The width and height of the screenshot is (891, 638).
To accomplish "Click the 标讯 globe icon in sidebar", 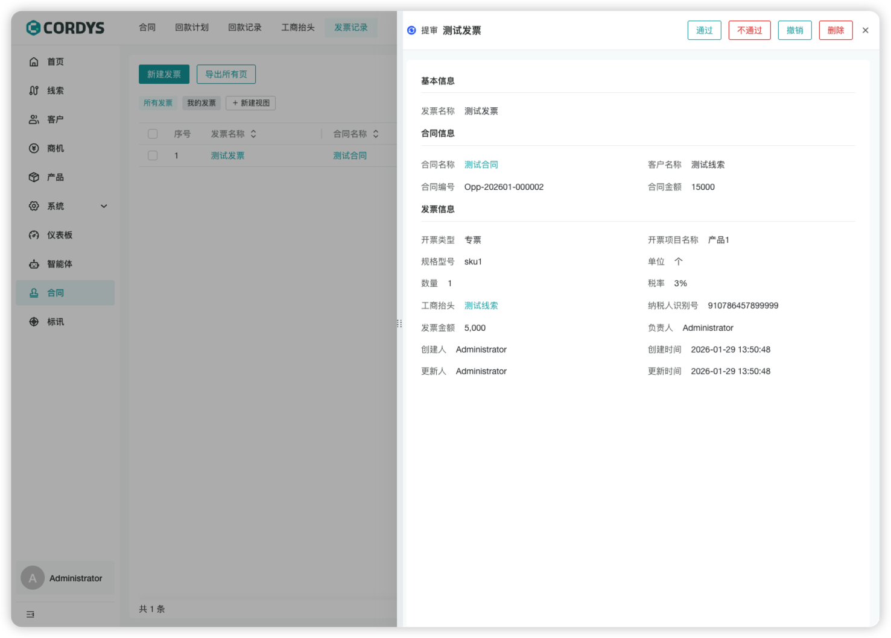I will 34,322.
